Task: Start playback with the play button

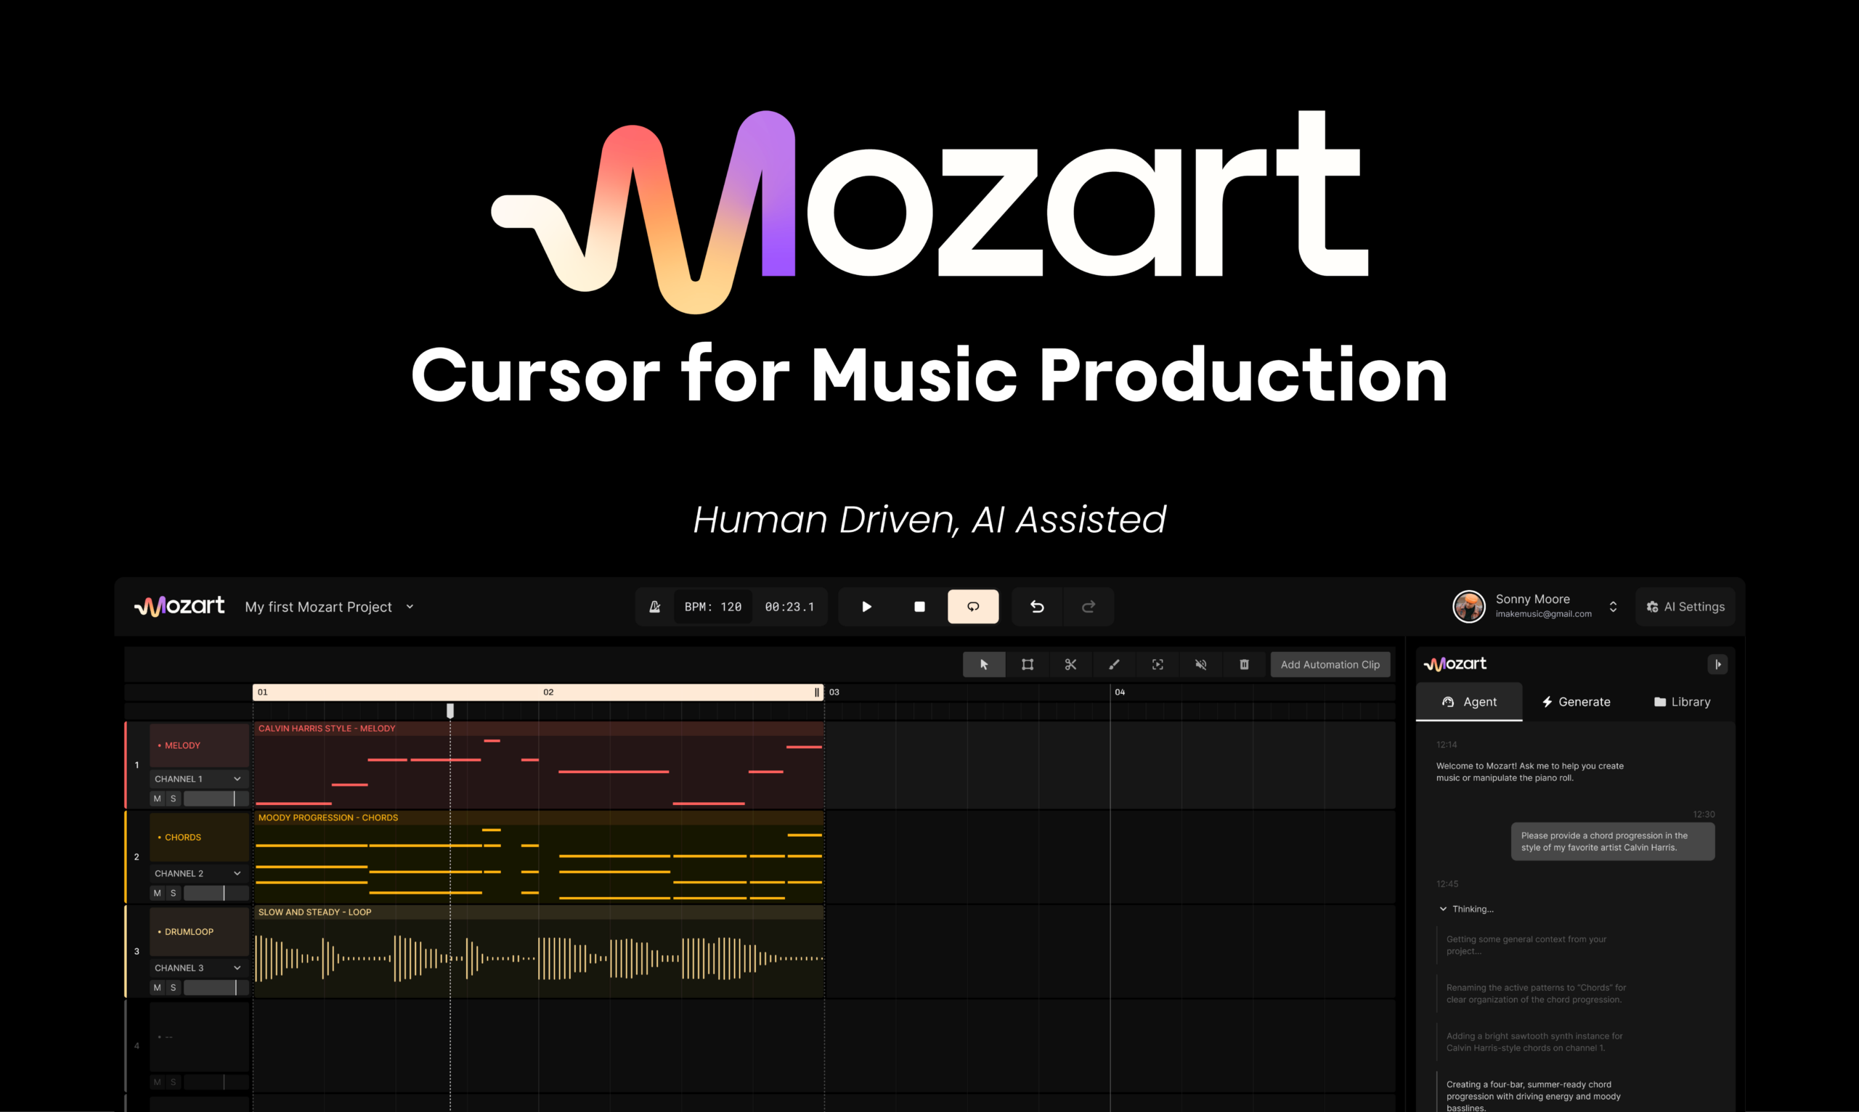Action: (866, 607)
